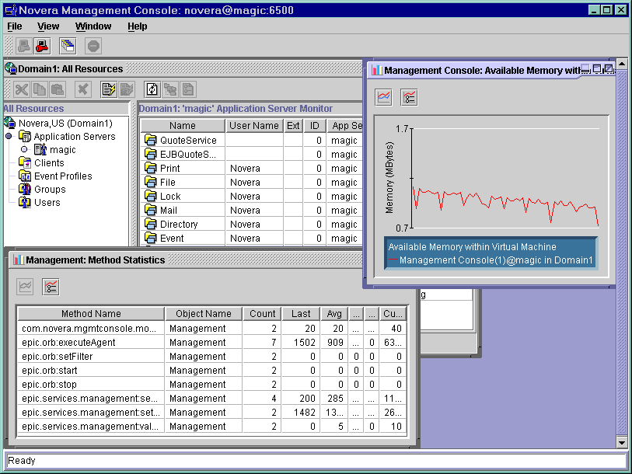This screenshot has height=474, width=632.
Task: Select Application Servers in the tree
Action: (75, 136)
